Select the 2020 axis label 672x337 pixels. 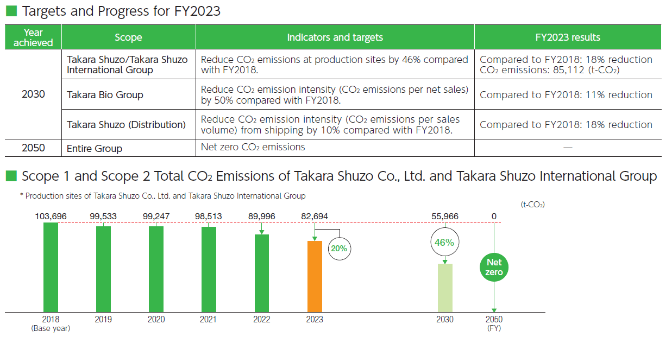click(156, 319)
